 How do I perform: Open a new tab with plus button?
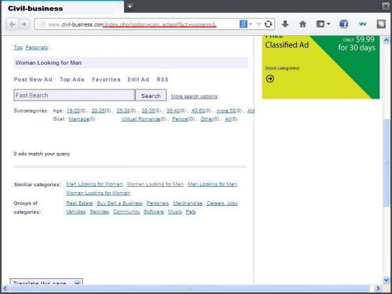[129, 7]
